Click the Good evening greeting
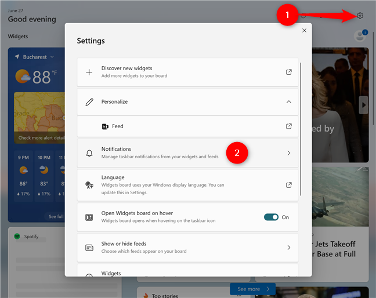Screen dimensions: 376x298 coord(32,19)
